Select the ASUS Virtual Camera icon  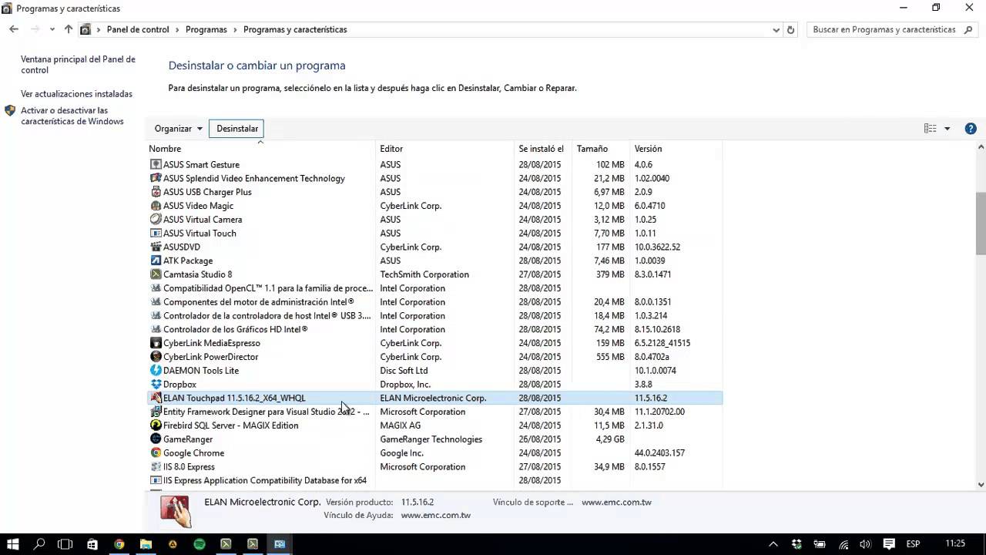pos(156,220)
